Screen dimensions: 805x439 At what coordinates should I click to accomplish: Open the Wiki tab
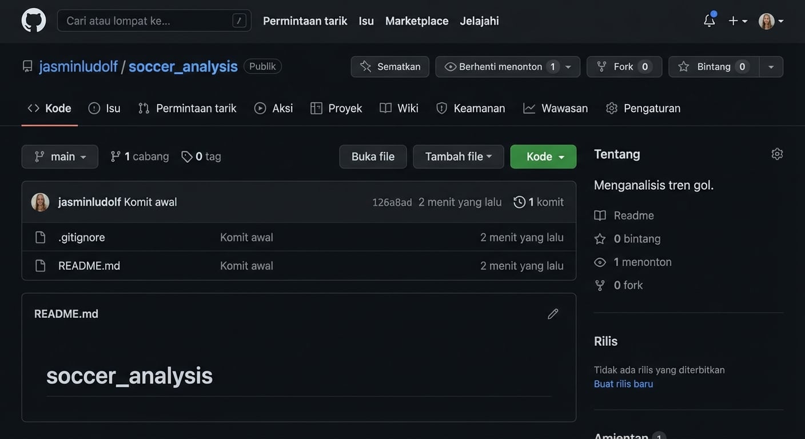click(399, 108)
